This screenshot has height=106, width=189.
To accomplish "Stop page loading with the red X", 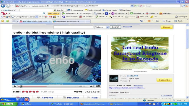I will click(x=141, y=6).
